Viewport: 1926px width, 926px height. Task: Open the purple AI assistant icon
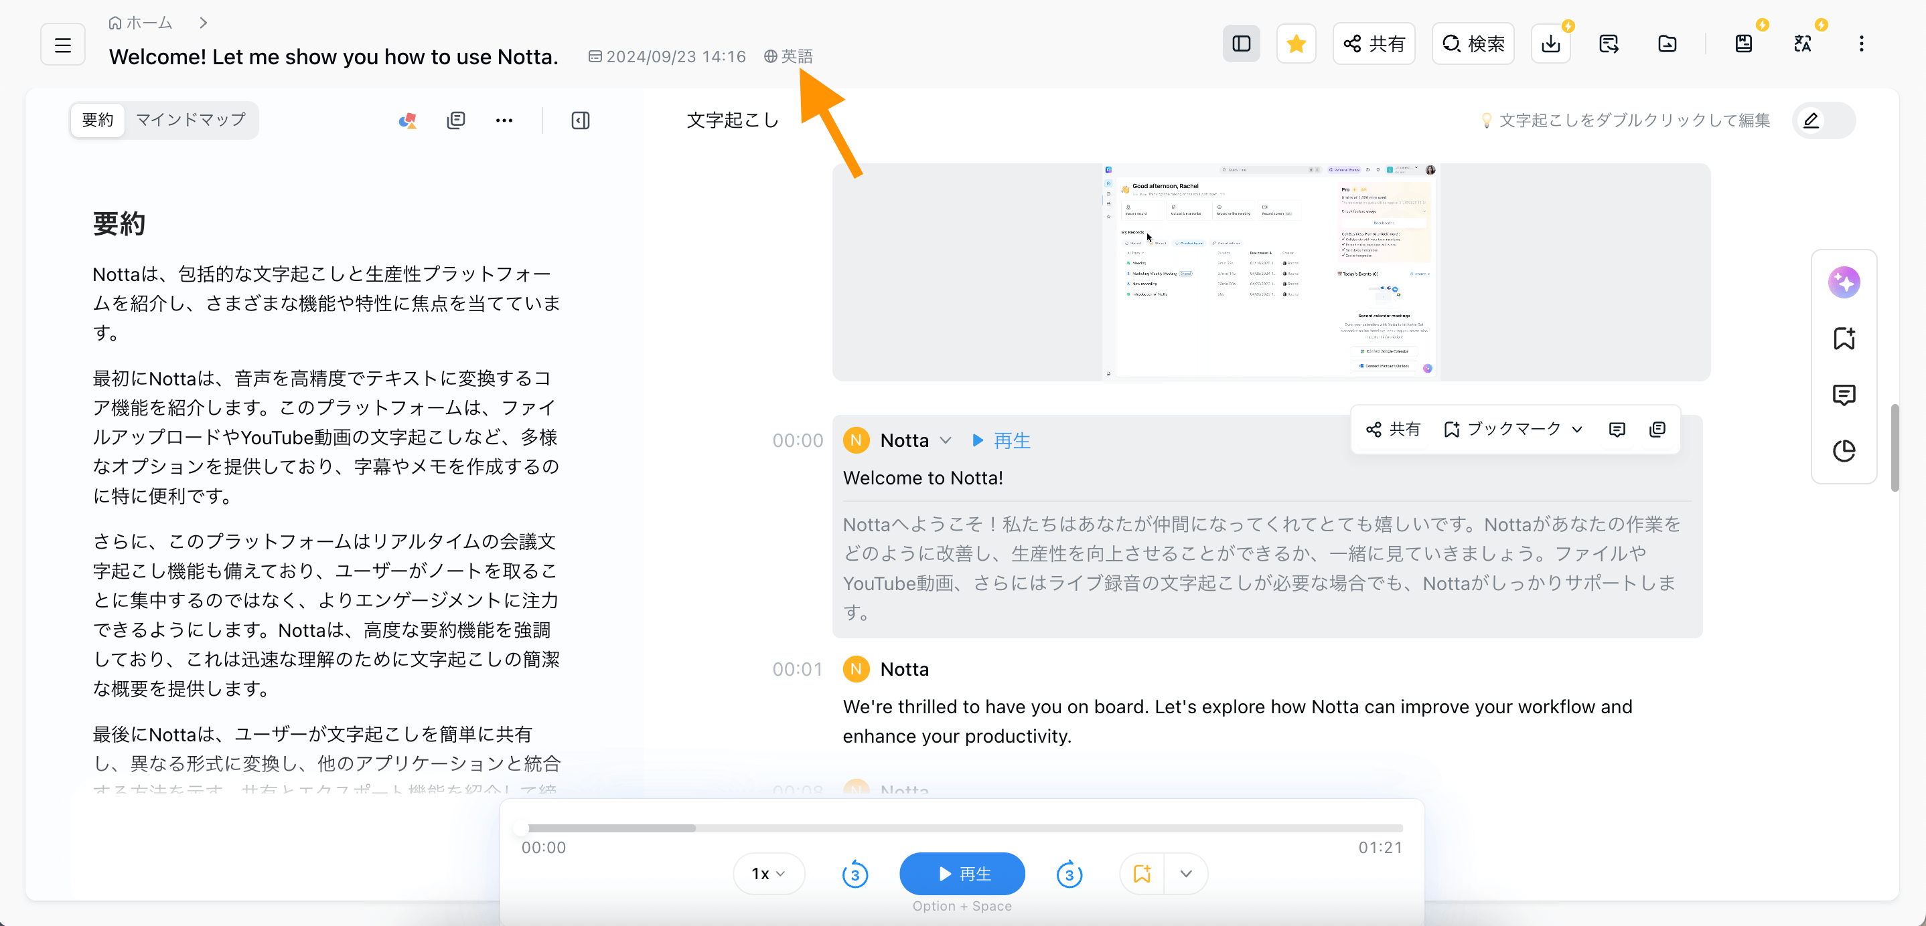click(x=1844, y=282)
